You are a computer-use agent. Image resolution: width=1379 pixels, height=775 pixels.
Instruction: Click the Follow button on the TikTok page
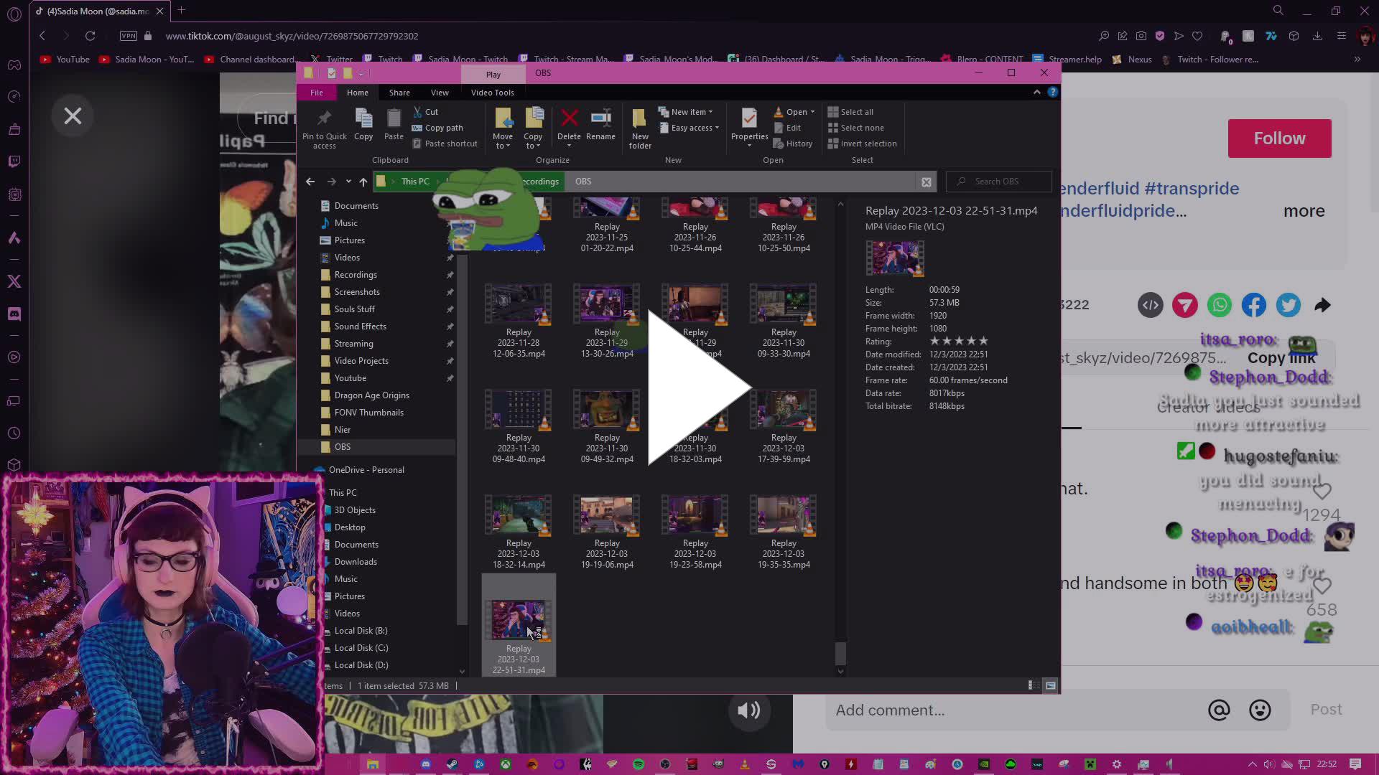(1279, 138)
